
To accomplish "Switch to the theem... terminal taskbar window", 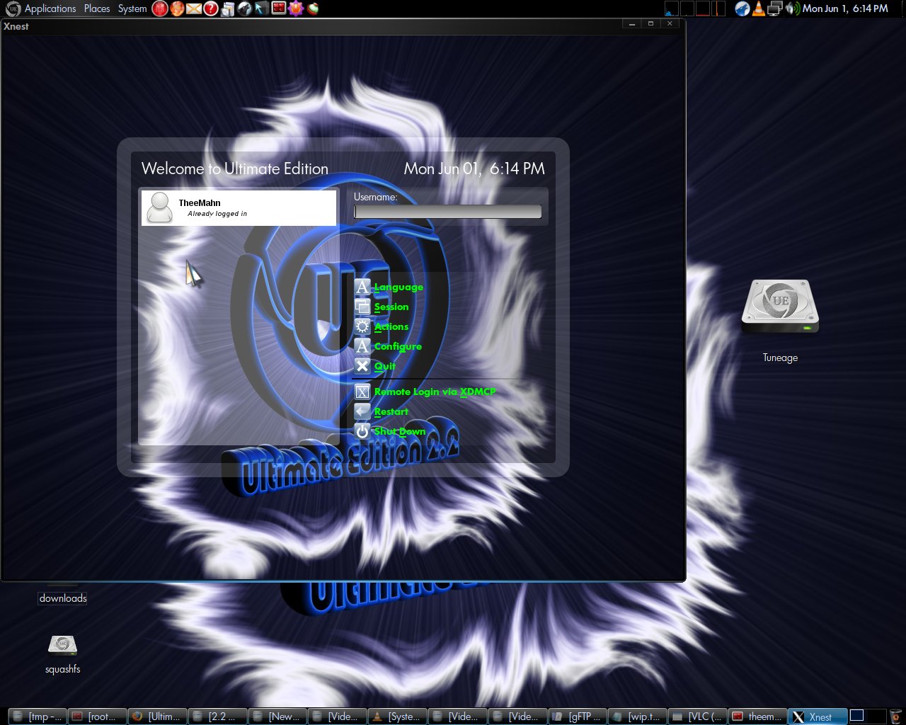I will point(757,717).
